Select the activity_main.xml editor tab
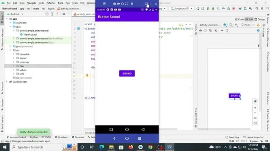 (84, 14)
